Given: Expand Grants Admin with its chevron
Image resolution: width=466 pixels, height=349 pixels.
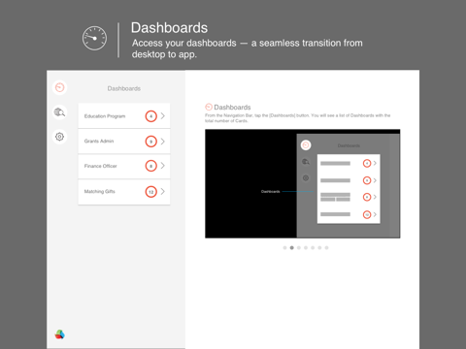Looking at the screenshot, I should click(x=163, y=142).
